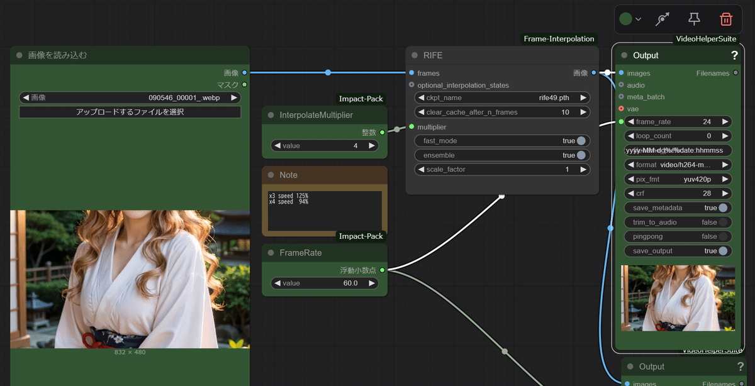Click the 浮動小数点 output socket of FrameRate
755x386 pixels.
click(382, 270)
